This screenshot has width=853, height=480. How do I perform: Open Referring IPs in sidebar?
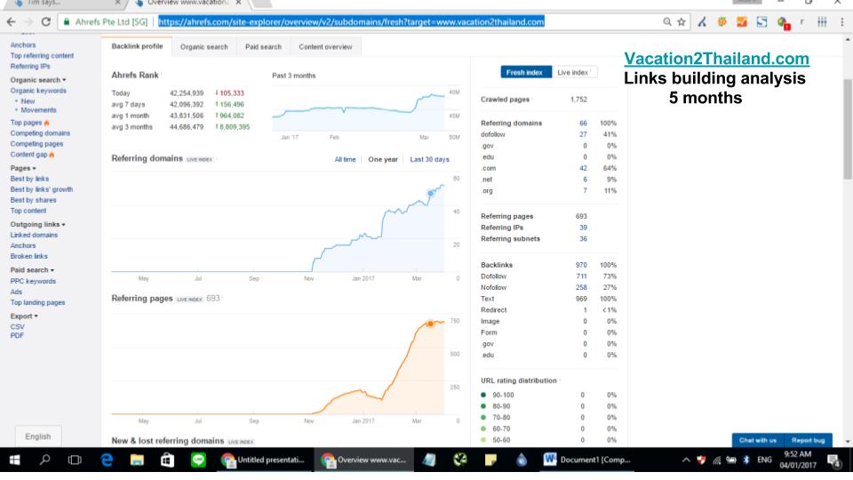click(x=30, y=67)
